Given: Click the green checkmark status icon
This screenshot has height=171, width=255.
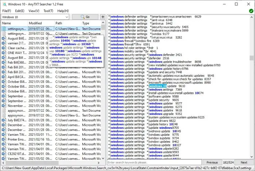Looking at the screenshot, I should coord(251,11).
